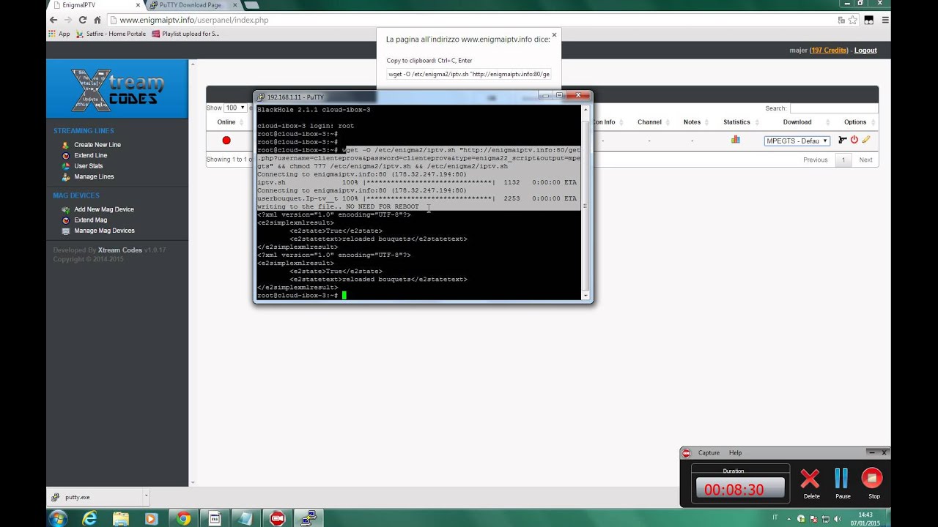The height and width of the screenshot is (527, 938).
Task: Select page 1 in pagination
Action: [843, 160]
